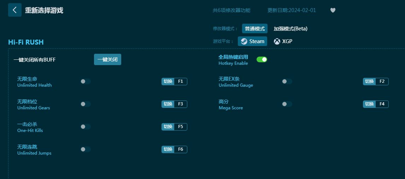The height and width of the screenshot is (179, 405).
Task: Switch to 加强模式(Beta) trainer mode
Action: (x=290, y=29)
